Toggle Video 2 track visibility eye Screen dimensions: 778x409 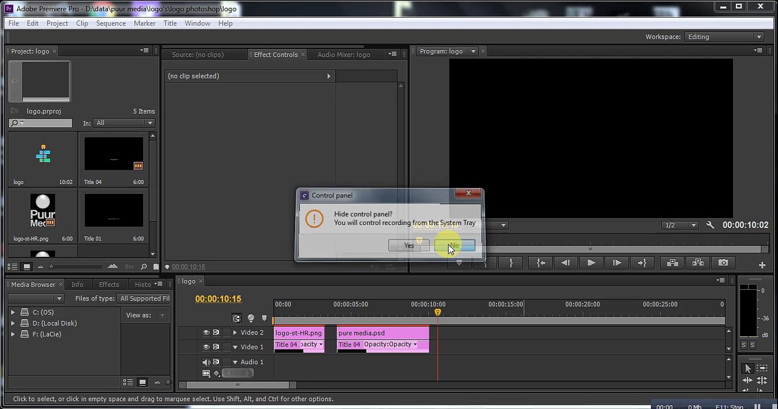click(206, 333)
